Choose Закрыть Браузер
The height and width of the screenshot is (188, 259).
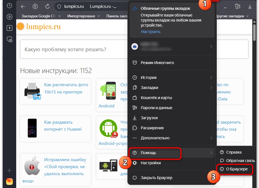[172, 178]
